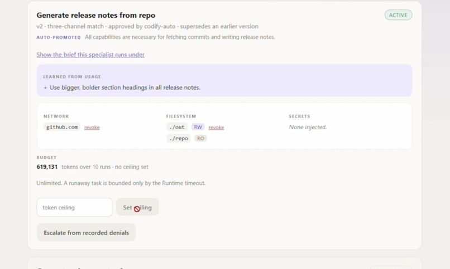Click the NETWORK section label

tap(56, 116)
